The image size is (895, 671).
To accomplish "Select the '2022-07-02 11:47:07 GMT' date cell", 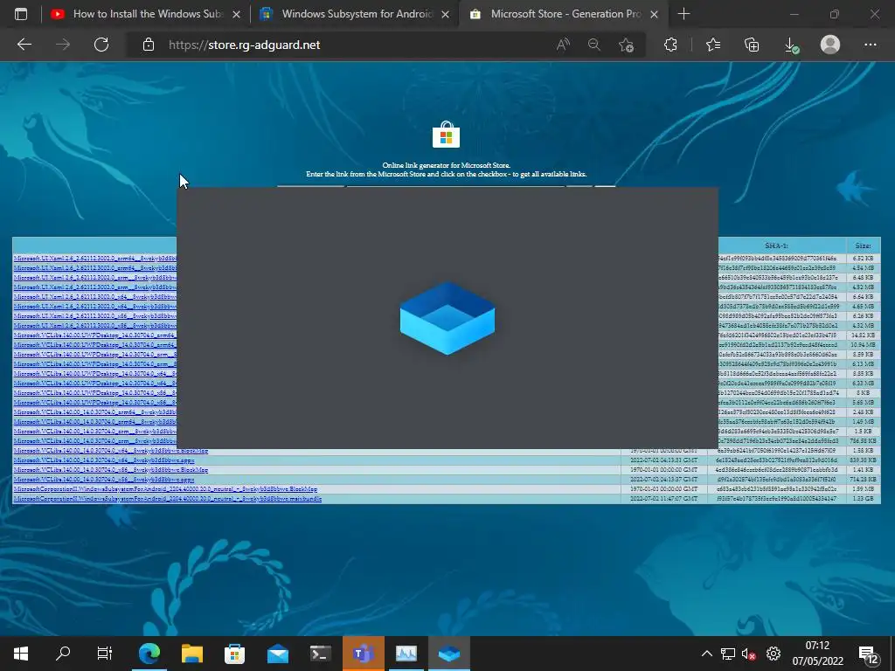I will point(664,499).
